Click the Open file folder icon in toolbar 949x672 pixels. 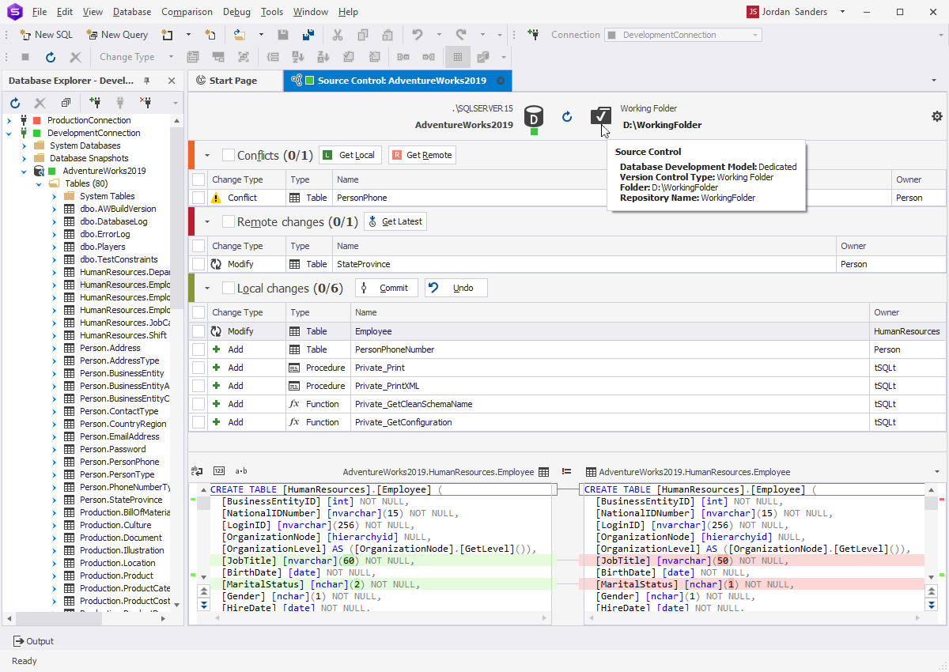coord(240,35)
